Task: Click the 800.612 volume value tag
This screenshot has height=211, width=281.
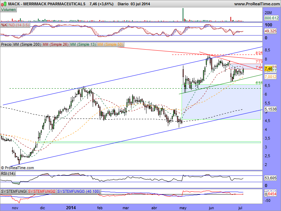Action: tap(272, 18)
